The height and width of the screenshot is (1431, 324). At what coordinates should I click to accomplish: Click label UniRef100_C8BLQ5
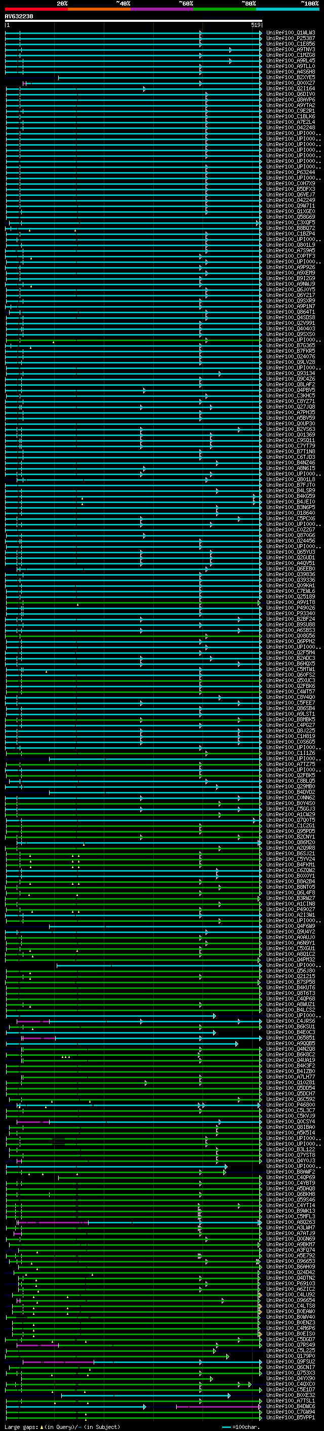(291, 781)
